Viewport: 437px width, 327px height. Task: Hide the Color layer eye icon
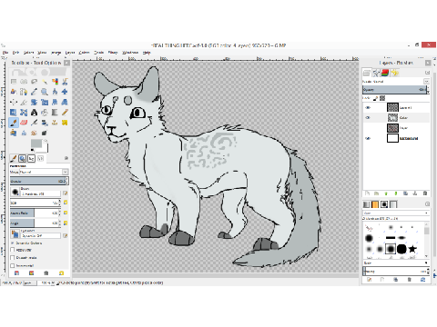[368, 118]
